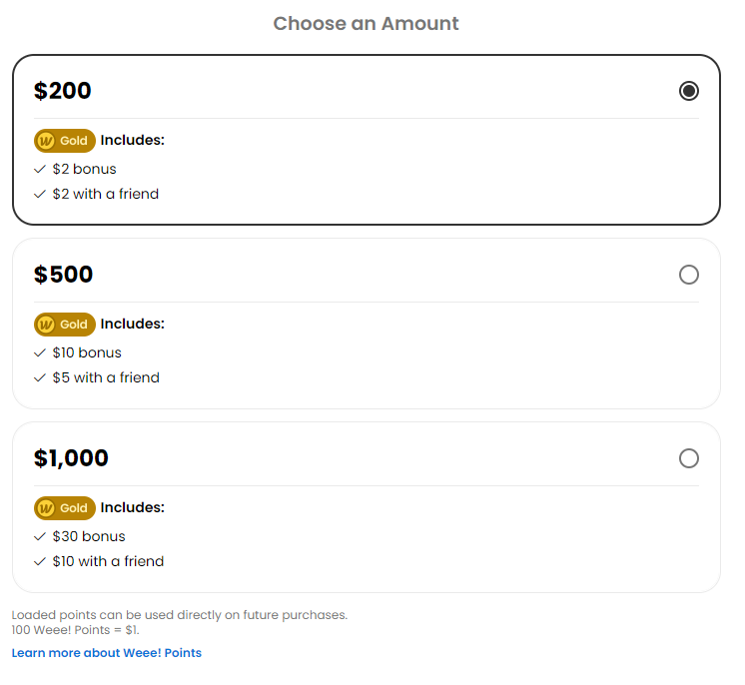745x685 pixels.
Task: Click the Gold badge in the $1,000 card
Action: coord(65,508)
